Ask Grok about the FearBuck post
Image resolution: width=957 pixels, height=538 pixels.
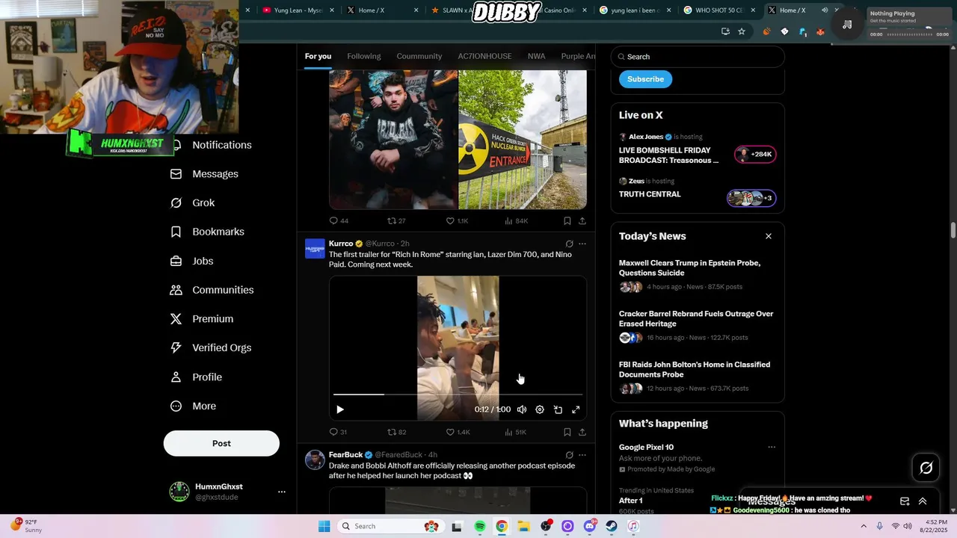569,455
